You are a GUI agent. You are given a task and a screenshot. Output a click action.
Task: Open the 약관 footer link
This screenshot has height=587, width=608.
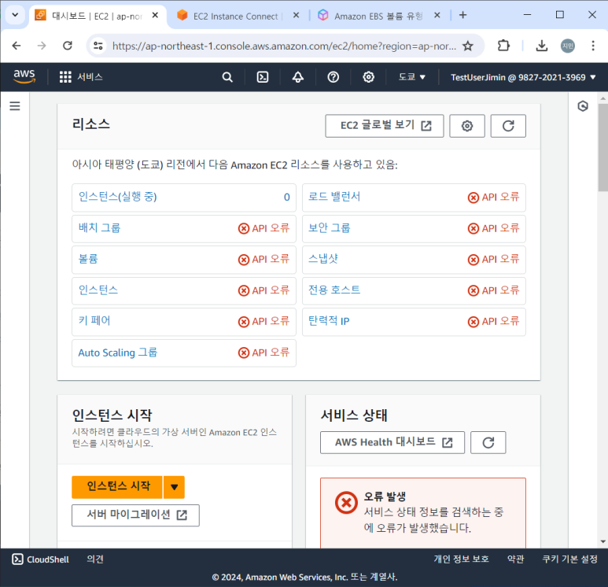pos(515,559)
